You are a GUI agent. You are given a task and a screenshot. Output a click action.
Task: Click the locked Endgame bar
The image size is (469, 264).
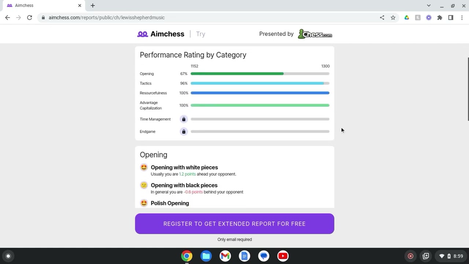coord(260,132)
